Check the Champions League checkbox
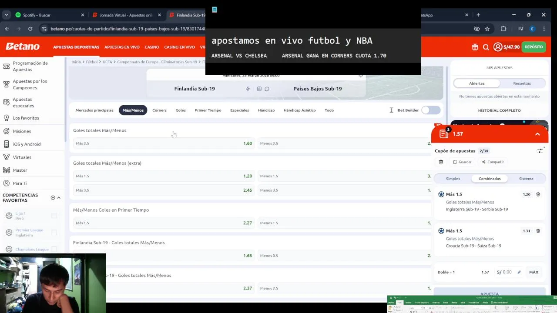Image resolution: width=557 pixels, height=313 pixels. [x=54, y=250]
